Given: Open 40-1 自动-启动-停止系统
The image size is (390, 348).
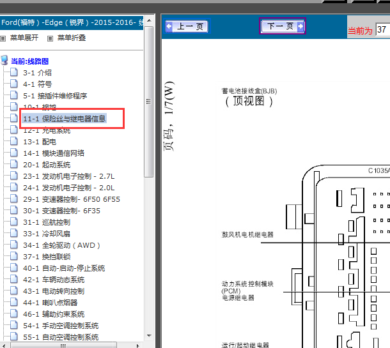Looking at the screenshot, I should click(x=64, y=268).
